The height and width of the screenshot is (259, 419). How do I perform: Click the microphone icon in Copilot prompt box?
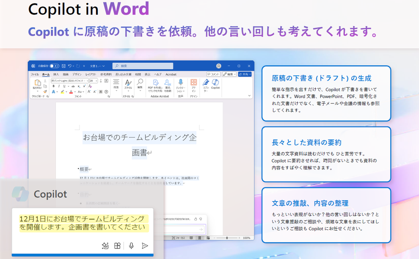(x=131, y=245)
